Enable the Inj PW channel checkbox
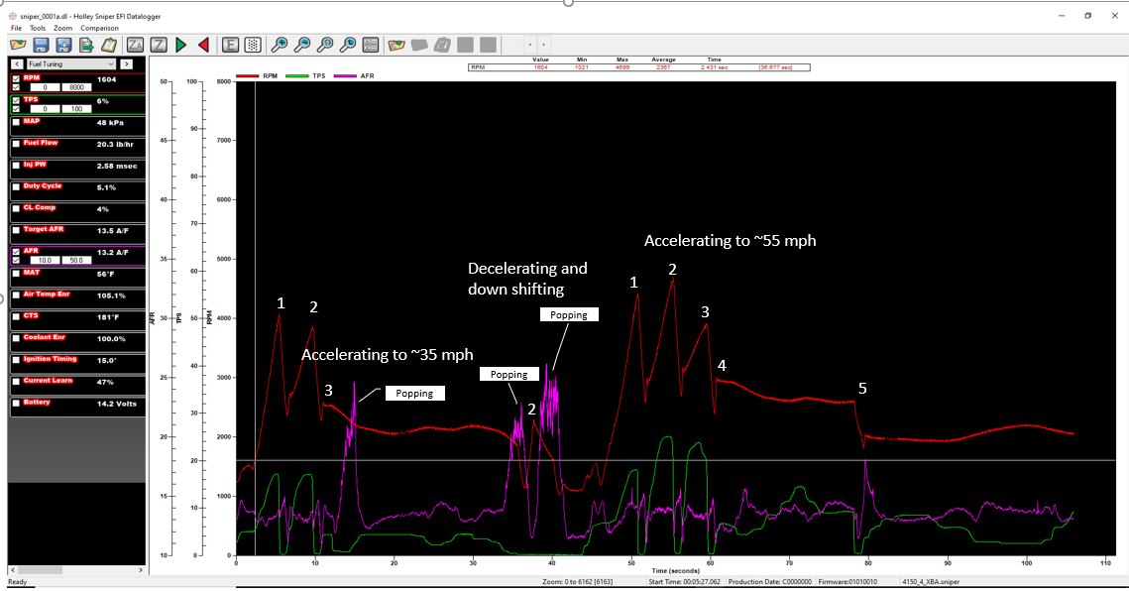1129x591 pixels. pos(16,165)
